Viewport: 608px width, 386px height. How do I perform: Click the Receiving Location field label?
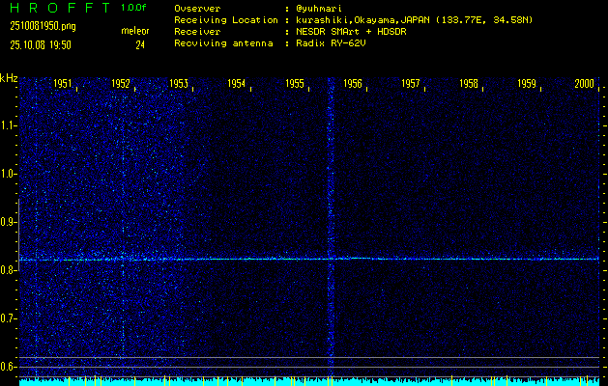click(x=226, y=20)
